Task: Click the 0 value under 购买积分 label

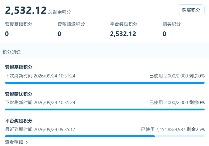Action: [164, 34]
